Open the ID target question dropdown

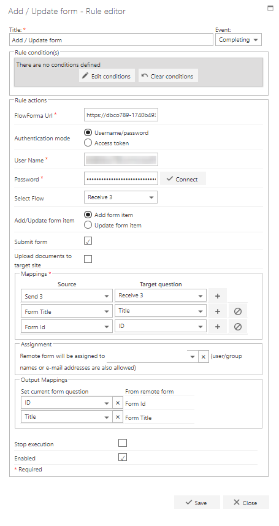pyautogui.click(x=161, y=326)
